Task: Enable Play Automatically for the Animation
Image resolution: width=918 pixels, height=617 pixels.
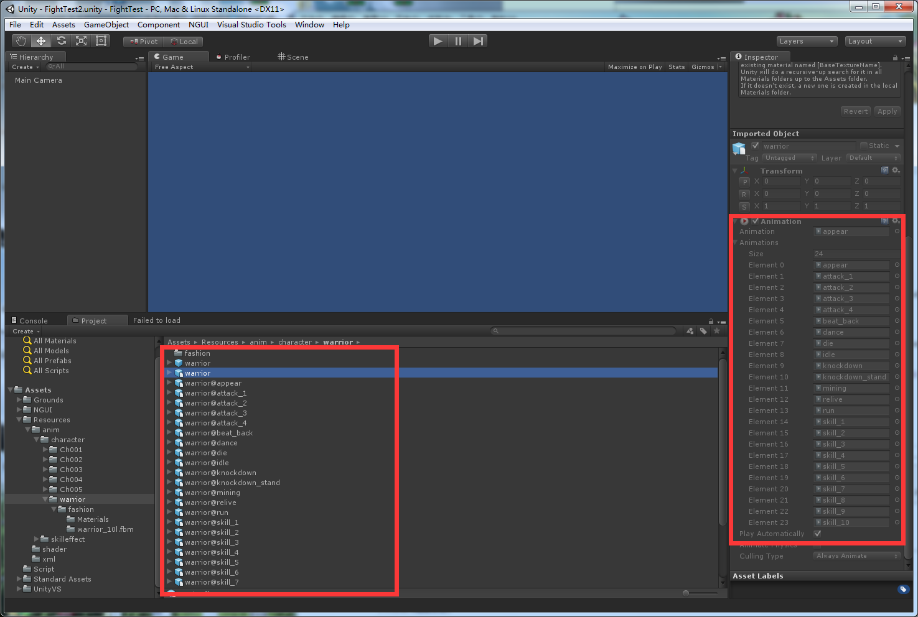Action: pos(818,534)
